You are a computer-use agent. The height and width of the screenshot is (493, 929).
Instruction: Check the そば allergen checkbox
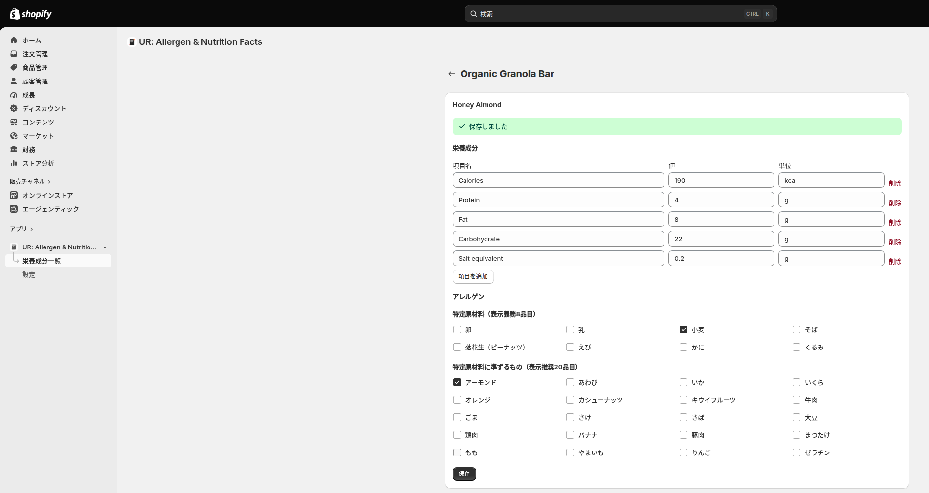point(796,329)
